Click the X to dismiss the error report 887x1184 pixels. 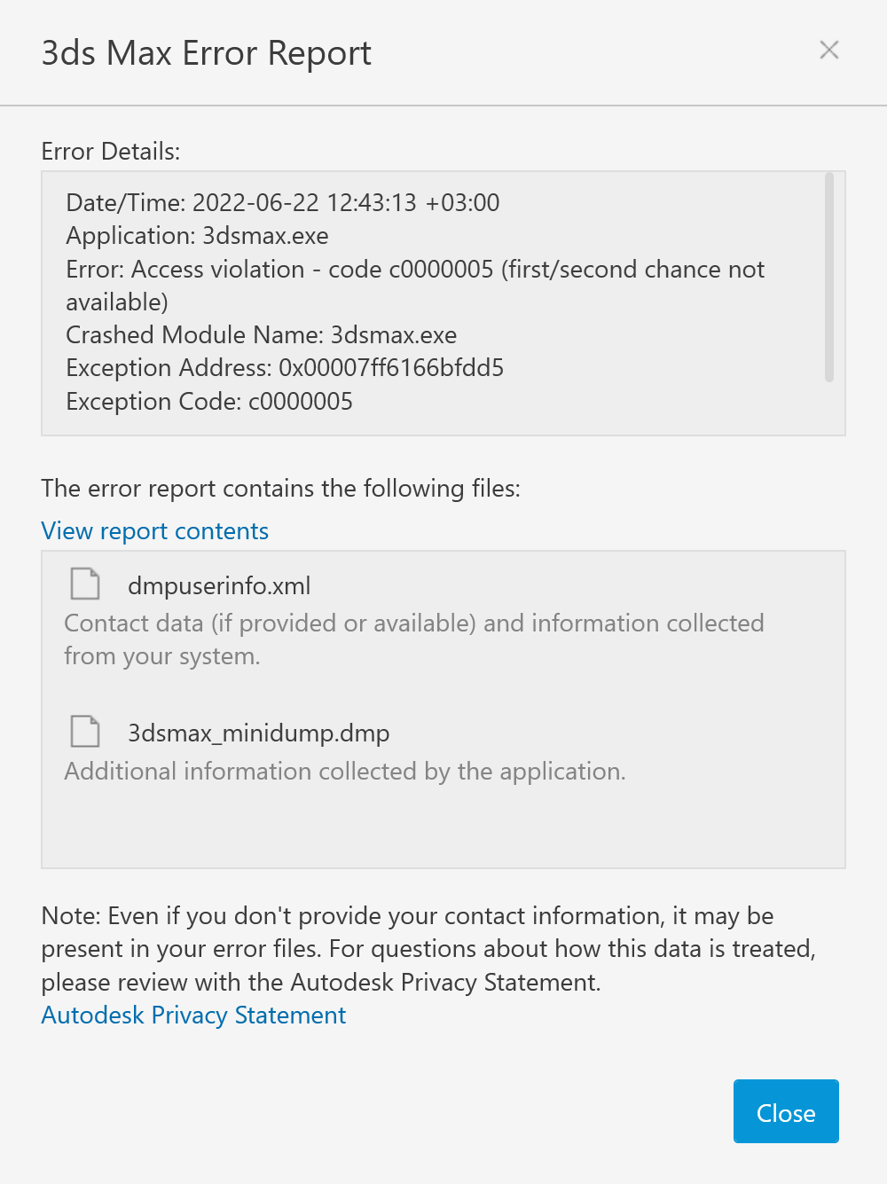[828, 51]
